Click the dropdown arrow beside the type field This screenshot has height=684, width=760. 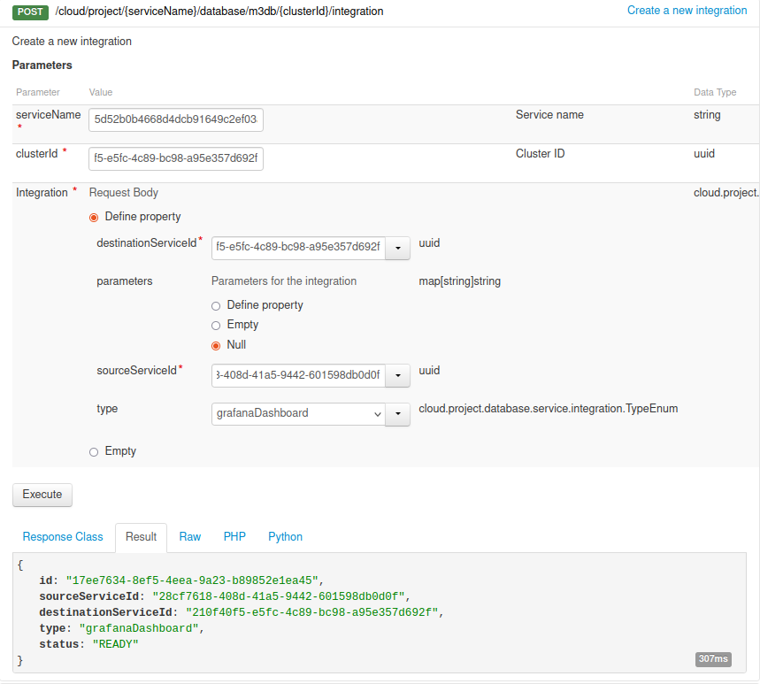click(396, 414)
